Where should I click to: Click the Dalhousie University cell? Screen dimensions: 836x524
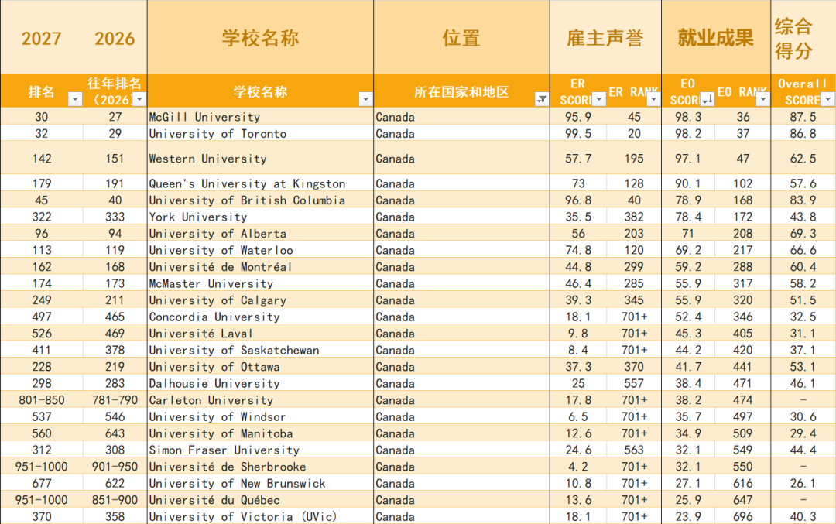point(260,383)
